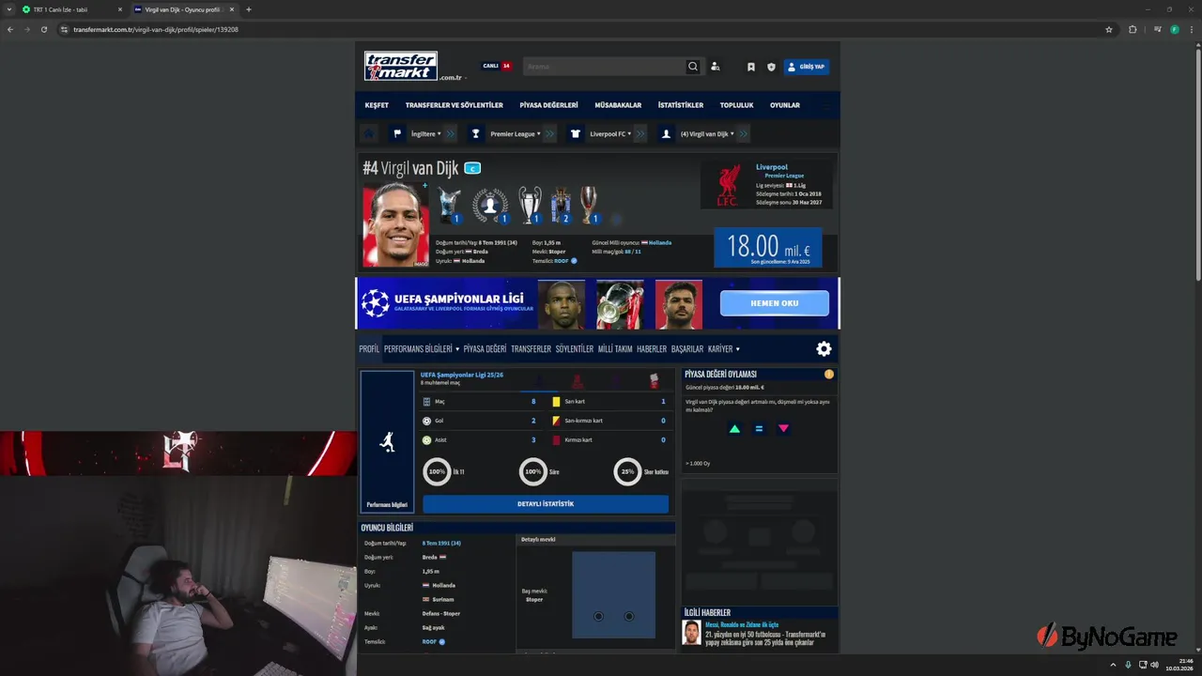The height and width of the screenshot is (676, 1202).
Task: Focus the Arama search field
Action: point(604,67)
